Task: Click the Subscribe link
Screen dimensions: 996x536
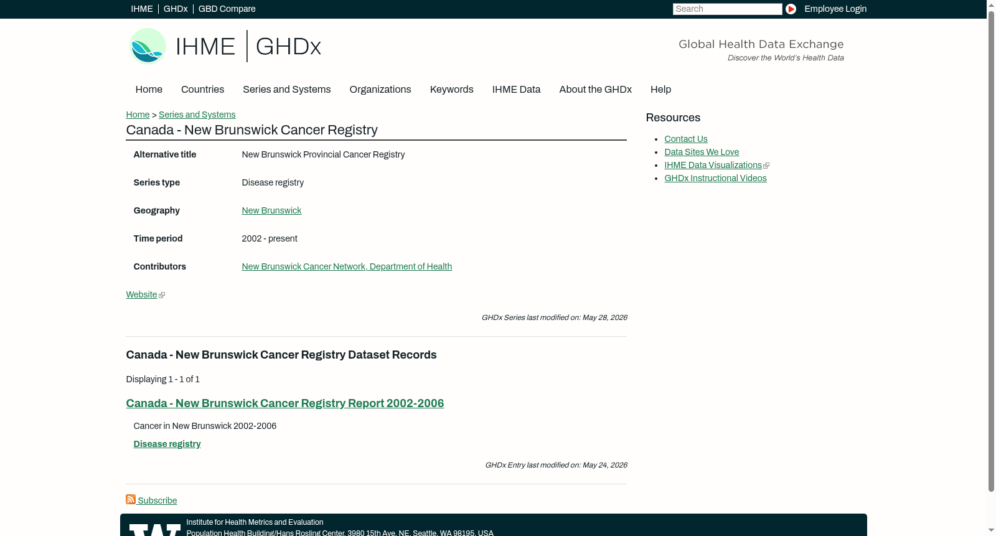Action: [157, 501]
